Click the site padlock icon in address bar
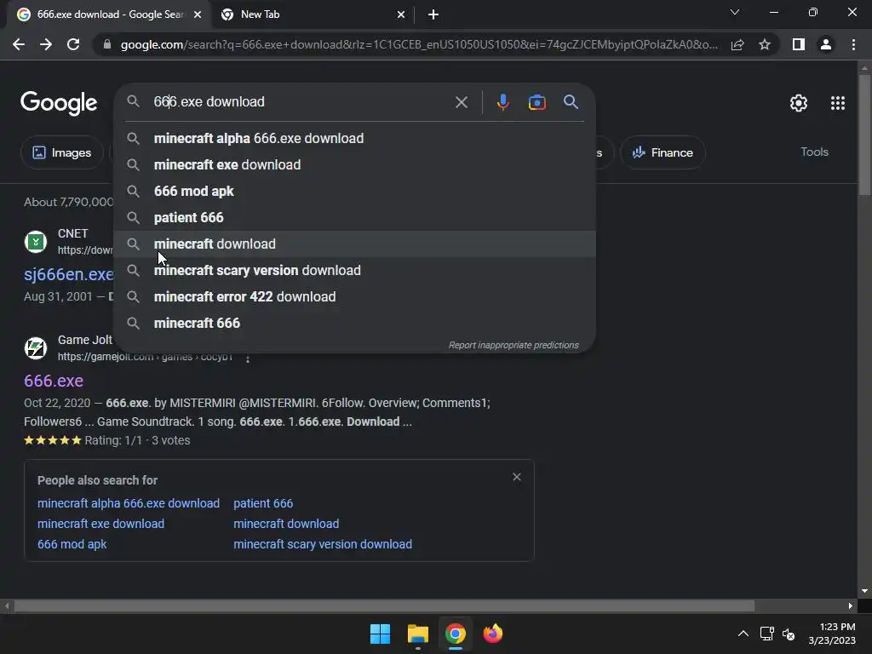This screenshot has height=654, width=872. coord(106,44)
